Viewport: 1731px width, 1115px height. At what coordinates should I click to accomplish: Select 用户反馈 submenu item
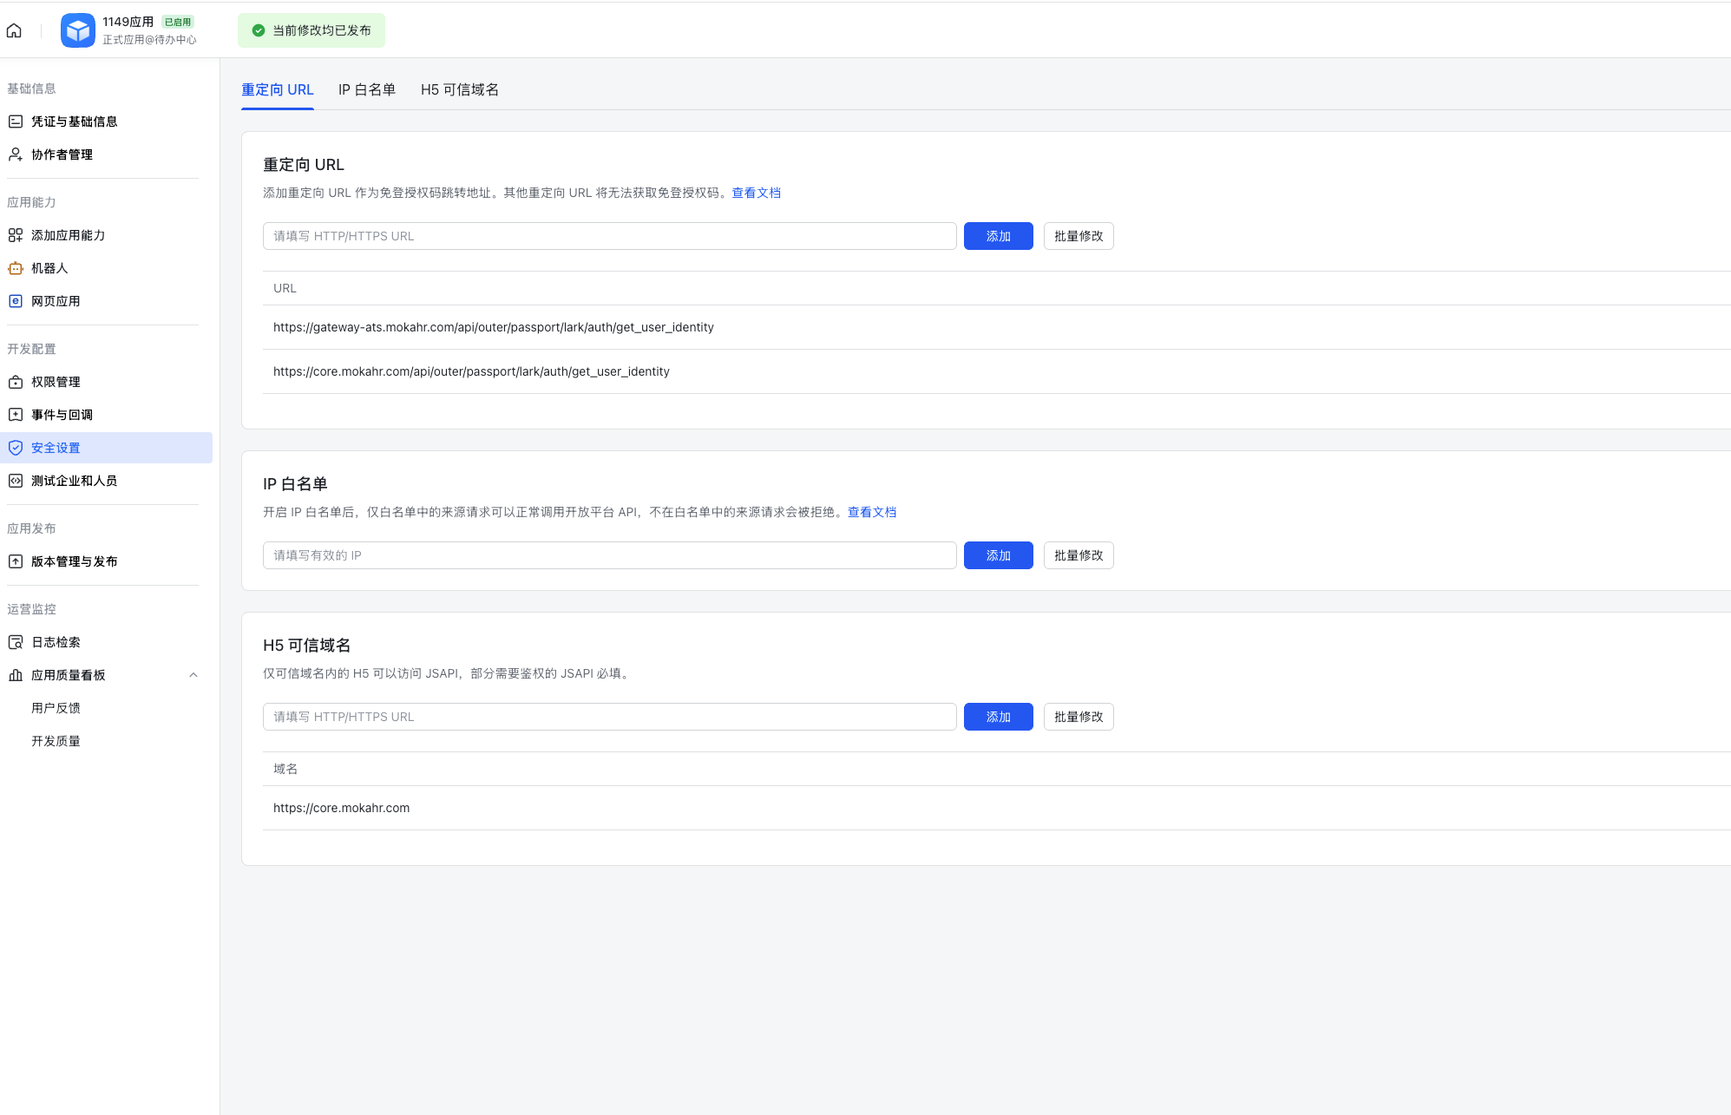click(x=56, y=708)
